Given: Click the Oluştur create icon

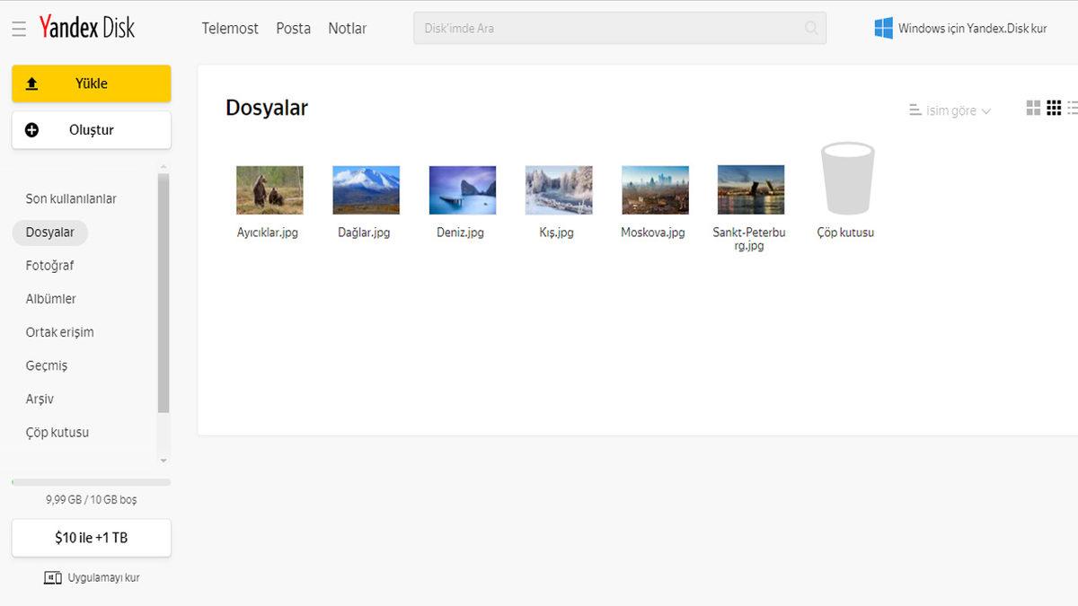Looking at the screenshot, I should (x=32, y=129).
